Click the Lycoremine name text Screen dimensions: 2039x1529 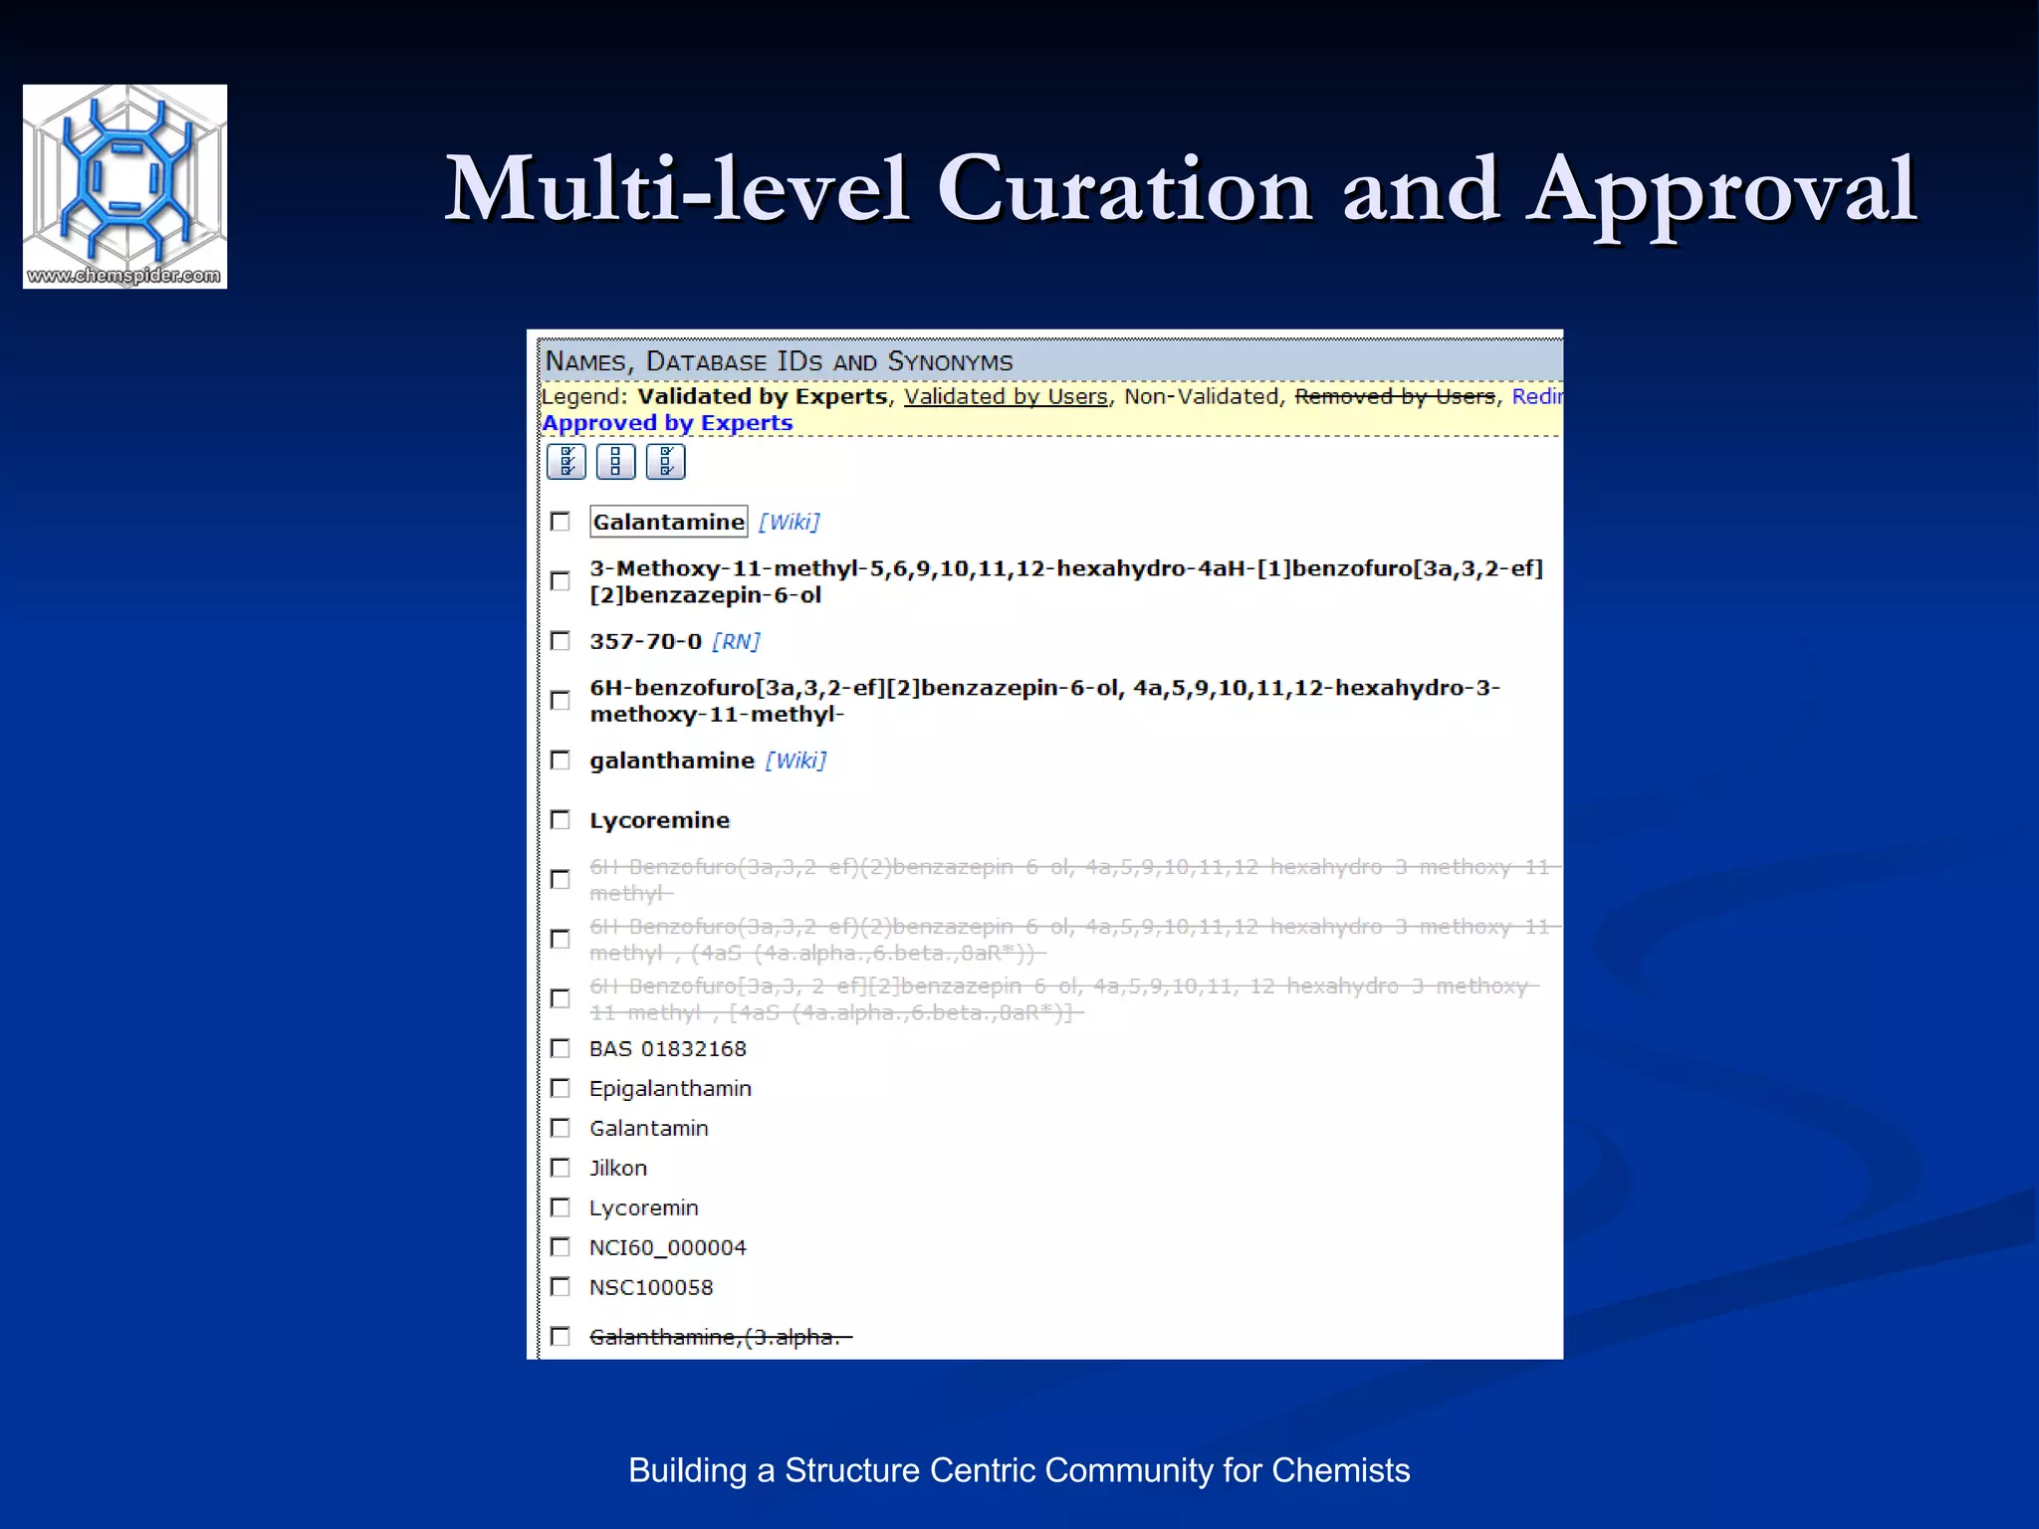[x=660, y=820]
